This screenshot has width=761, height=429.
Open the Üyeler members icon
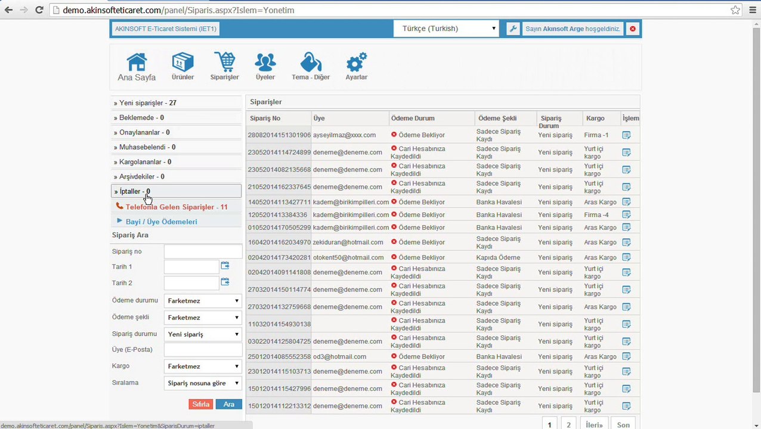pos(265,67)
